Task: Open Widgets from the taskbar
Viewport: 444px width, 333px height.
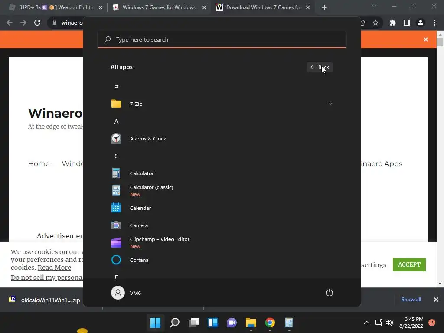Action: tap(213, 323)
